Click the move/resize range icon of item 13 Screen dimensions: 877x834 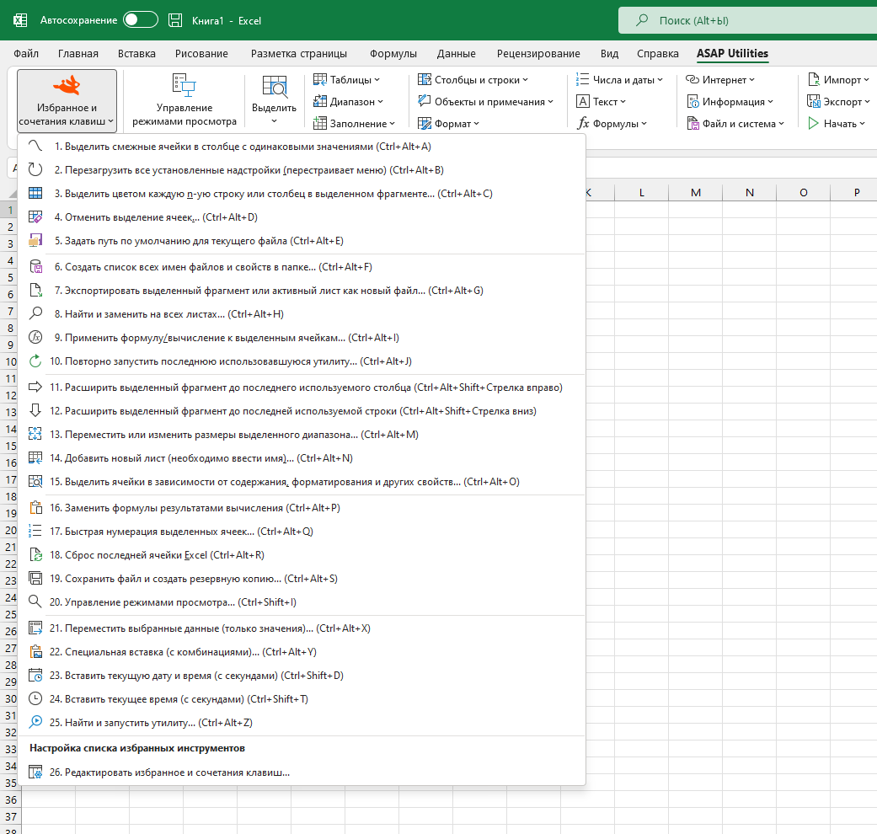[35, 434]
